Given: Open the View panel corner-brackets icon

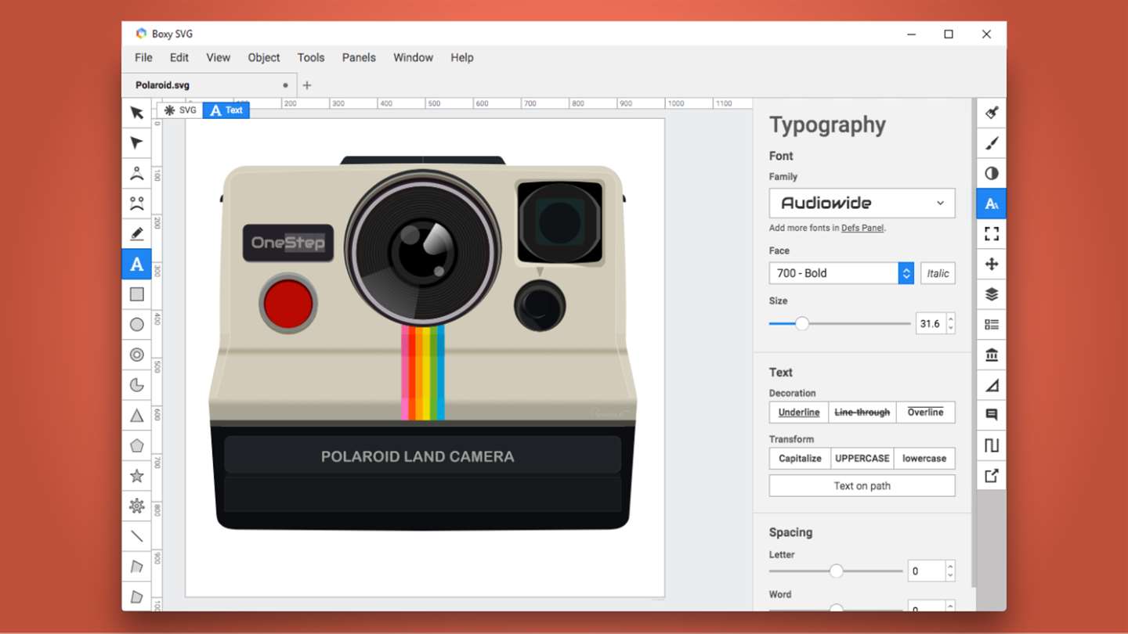Looking at the screenshot, I should (992, 234).
